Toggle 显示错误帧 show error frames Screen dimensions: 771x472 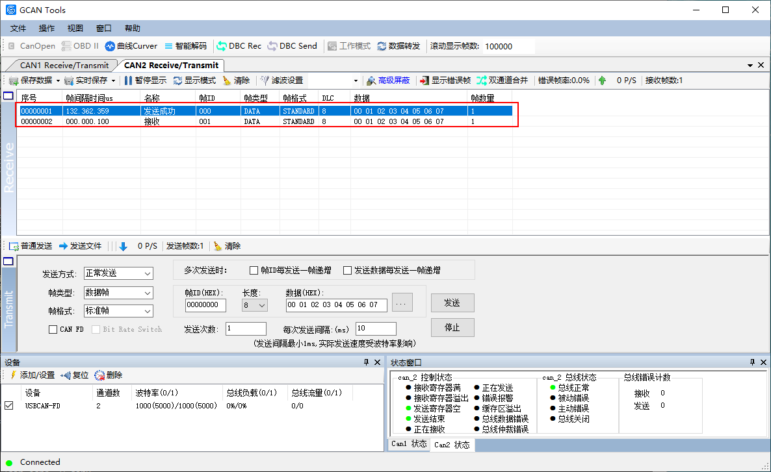[x=445, y=81]
